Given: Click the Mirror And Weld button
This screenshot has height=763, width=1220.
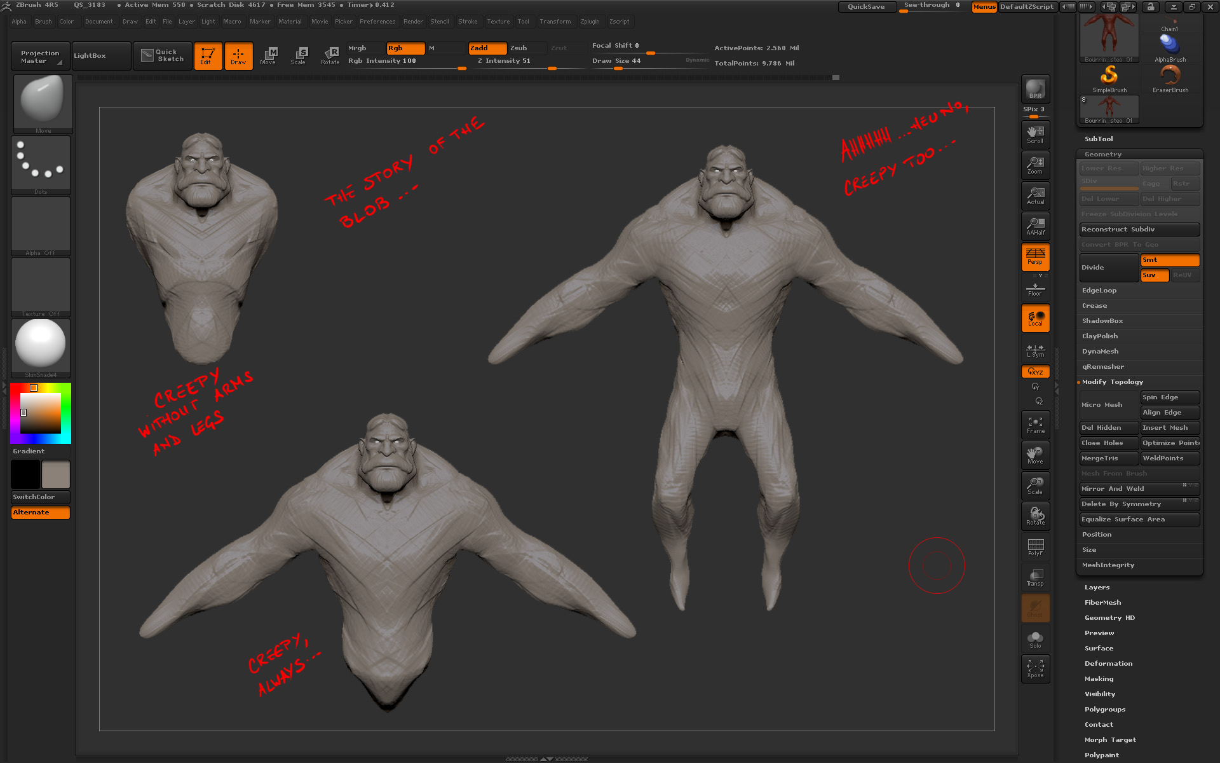Looking at the screenshot, I should tap(1139, 489).
